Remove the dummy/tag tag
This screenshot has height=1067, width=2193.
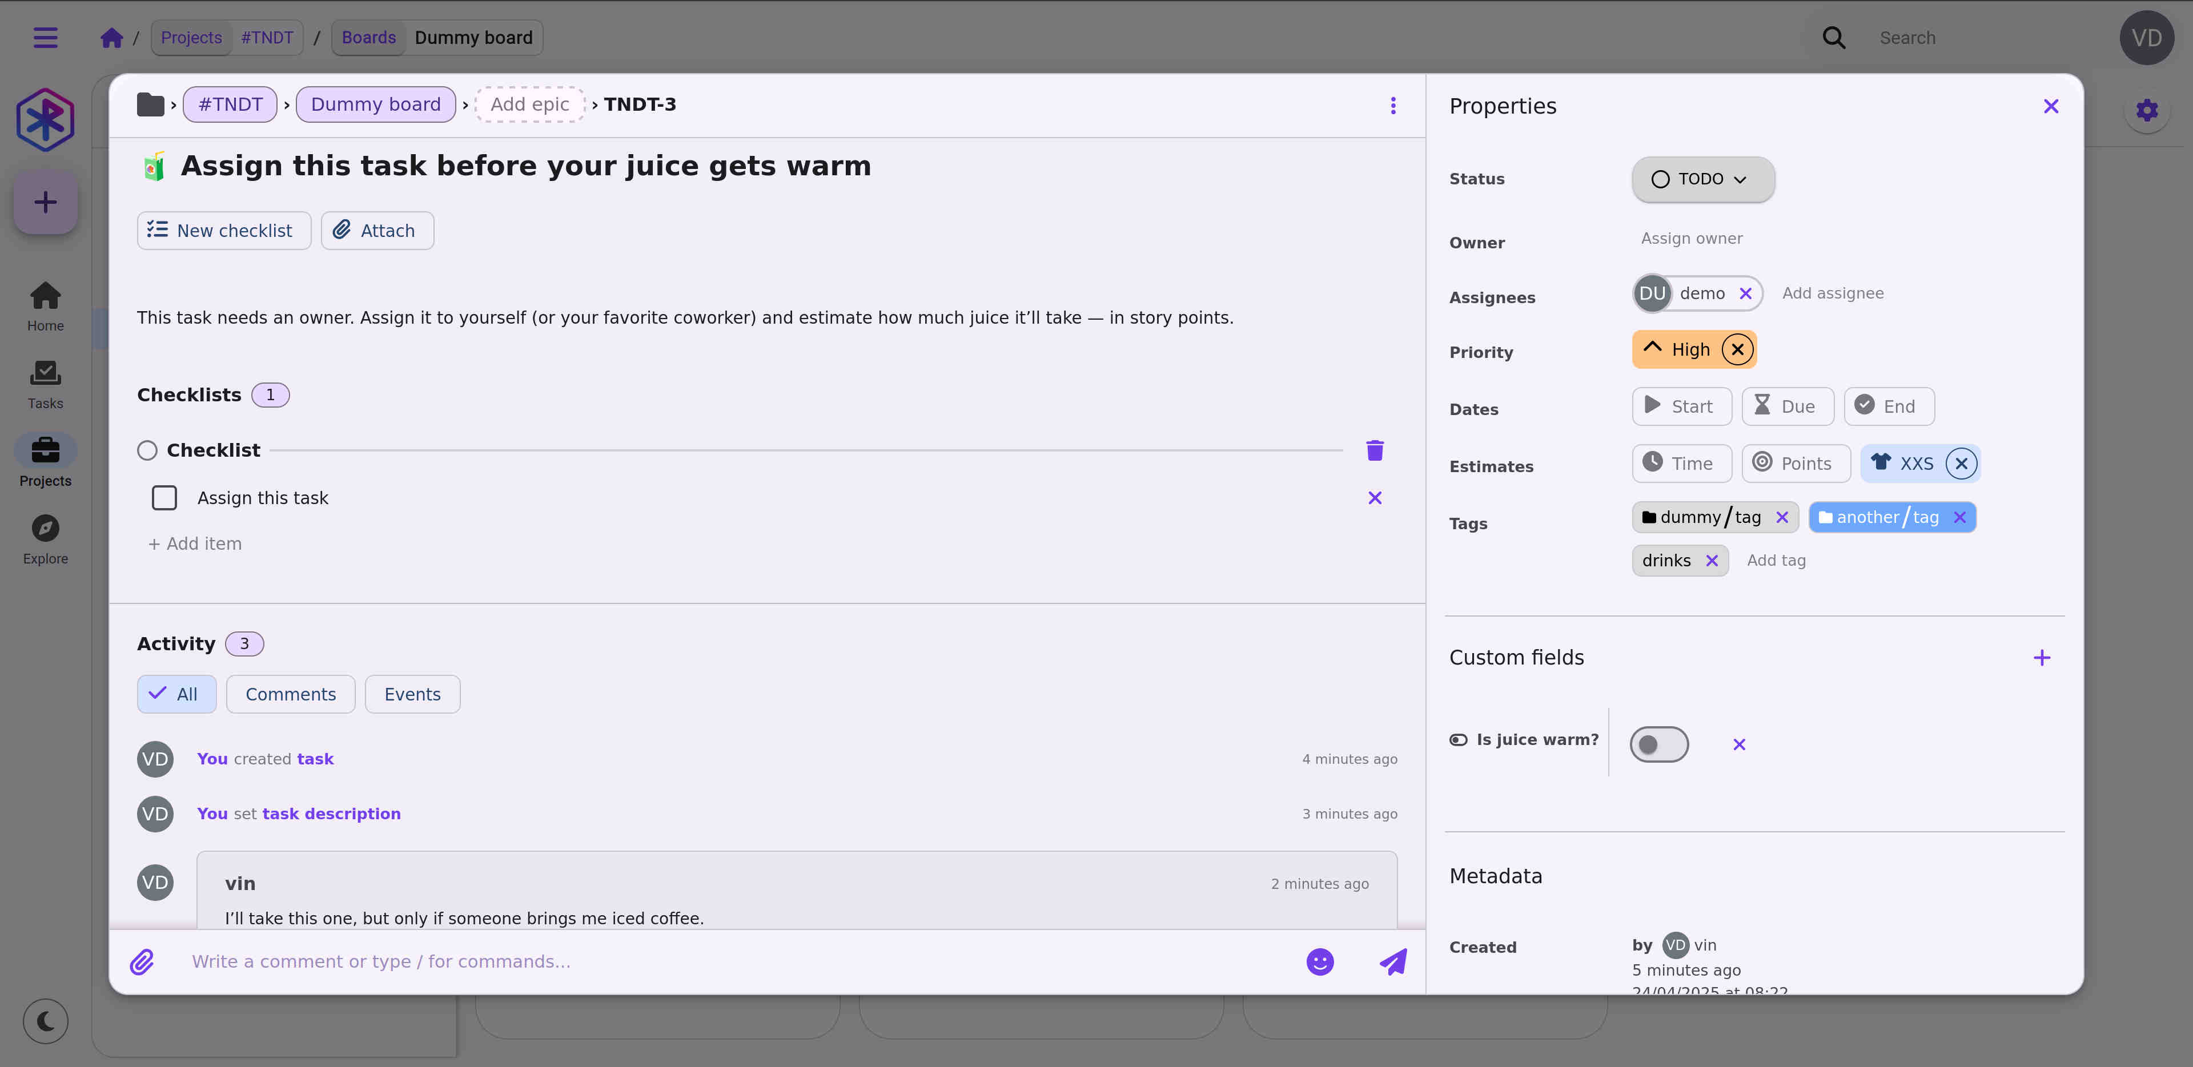pyautogui.click(x=1782, y=517)
